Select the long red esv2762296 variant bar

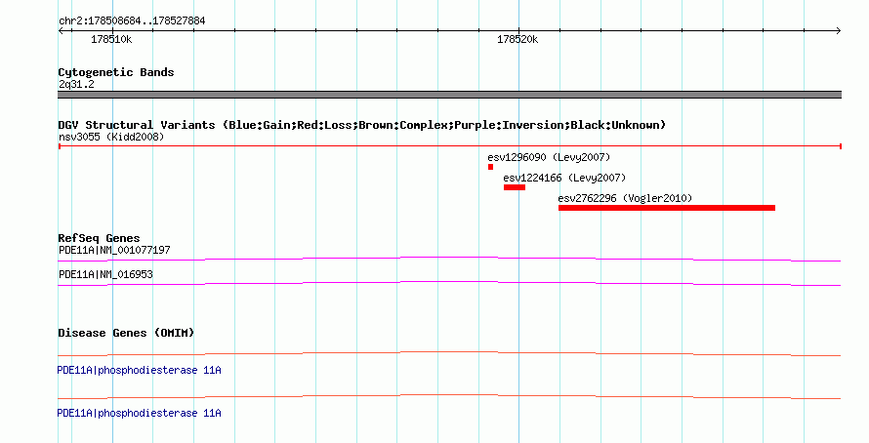pos(667,208)
